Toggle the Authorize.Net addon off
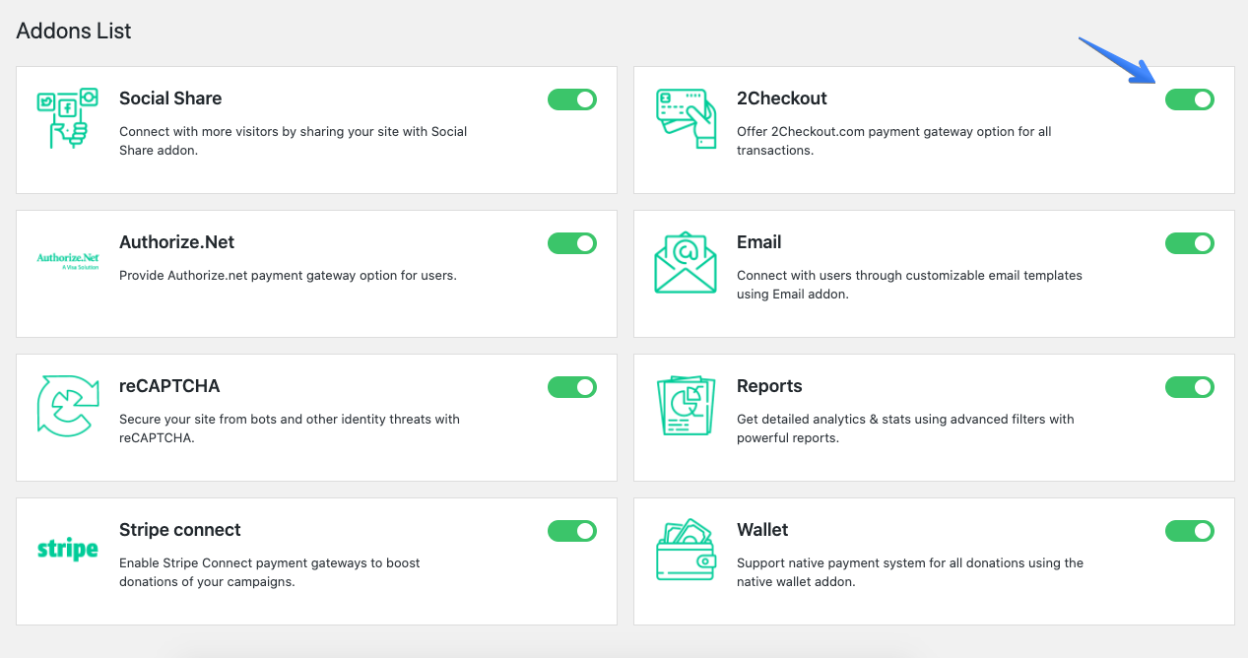Viewport: 1248px width, 658px height. click(572, 243)
